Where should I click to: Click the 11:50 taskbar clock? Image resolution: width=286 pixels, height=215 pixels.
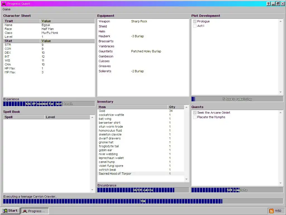pos(278,211)
